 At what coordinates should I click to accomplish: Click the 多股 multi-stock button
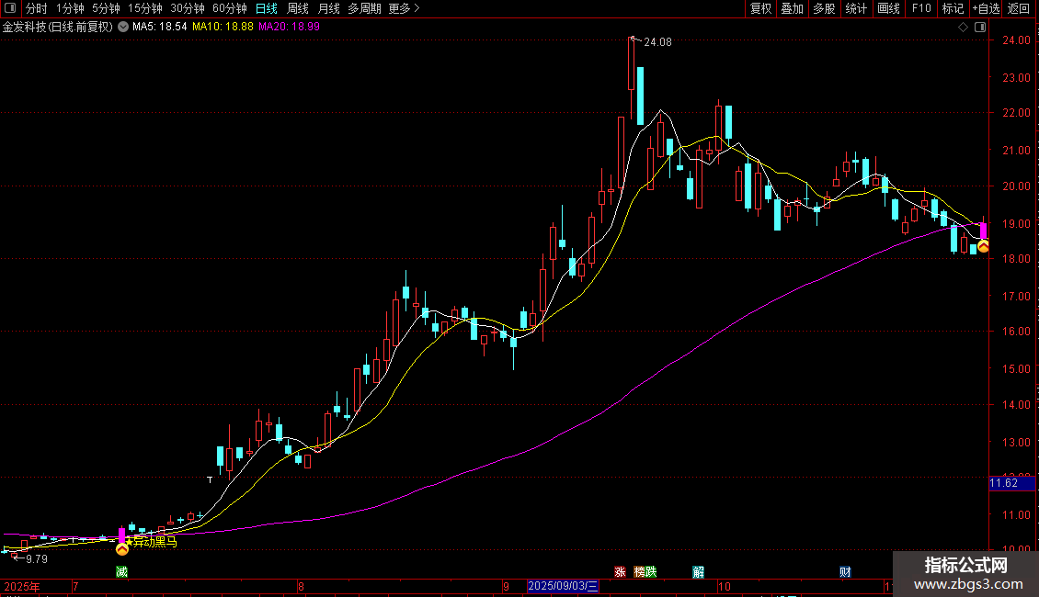click(x=825, y=8)
